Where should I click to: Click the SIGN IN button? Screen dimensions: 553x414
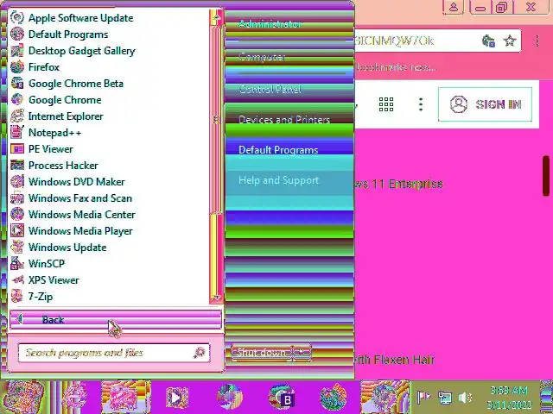pos(485,104)
